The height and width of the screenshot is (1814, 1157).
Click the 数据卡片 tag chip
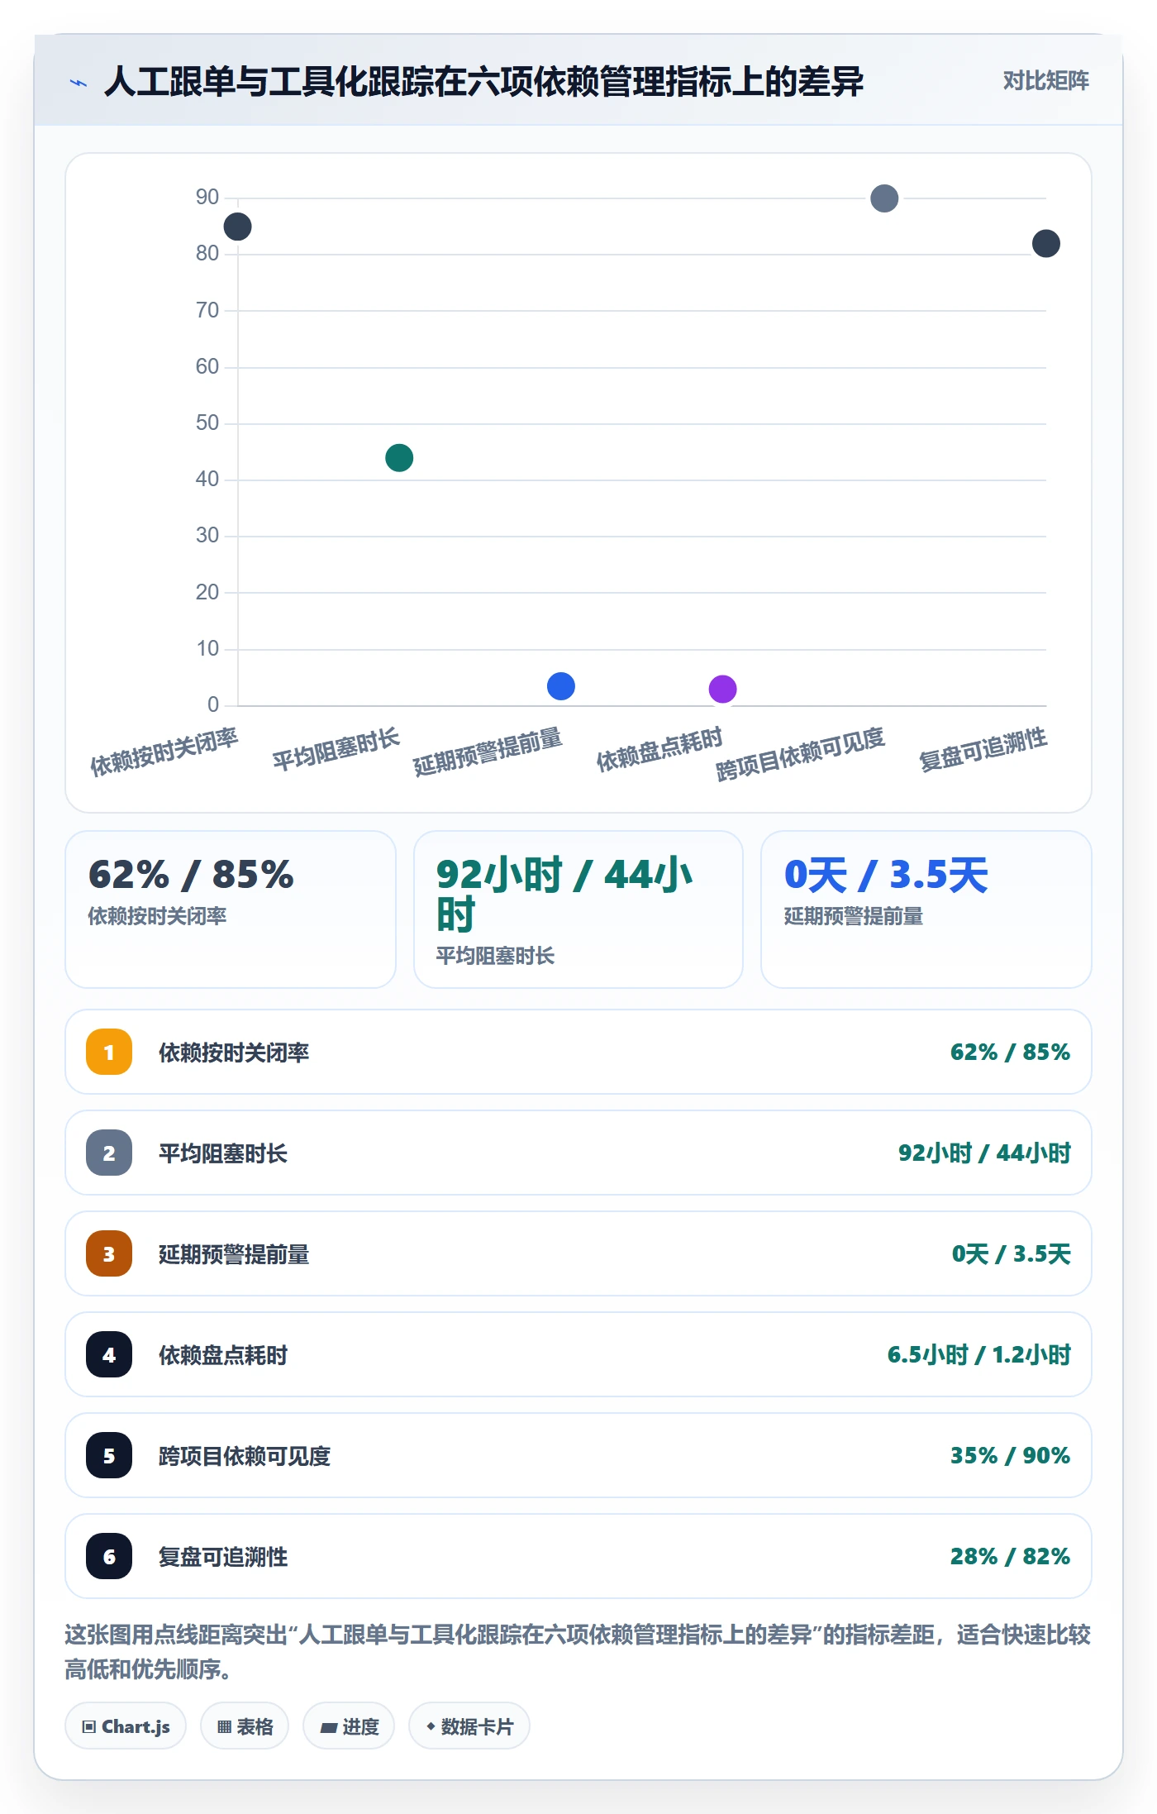(x=469, y=1726)
